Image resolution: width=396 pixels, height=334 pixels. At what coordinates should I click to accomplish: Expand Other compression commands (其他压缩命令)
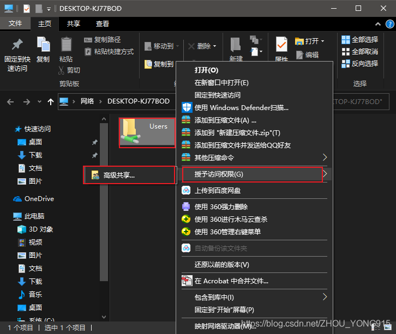pyautogui.click(x=254, y=157)
